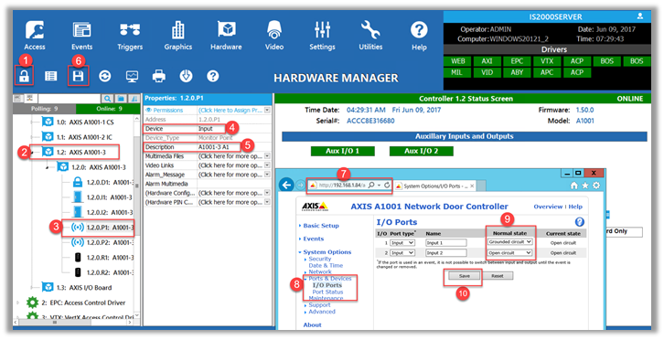This screenshot has width=664, height=340.
Task: Open the Help module
Action: pyautogui.click(x=419, y=36)
